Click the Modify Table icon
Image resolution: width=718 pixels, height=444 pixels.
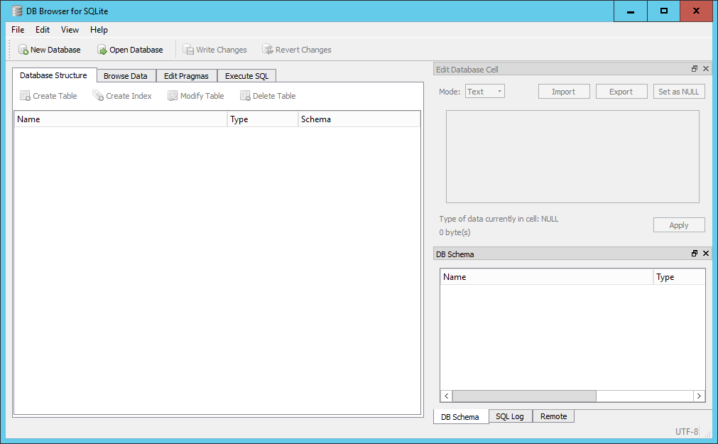point(173,96)
